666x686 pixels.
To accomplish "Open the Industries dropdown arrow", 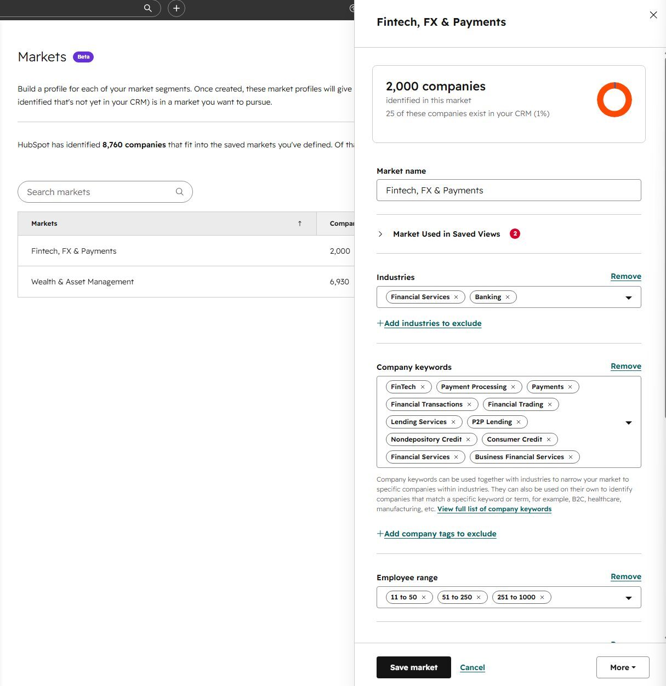I will 629,298.
